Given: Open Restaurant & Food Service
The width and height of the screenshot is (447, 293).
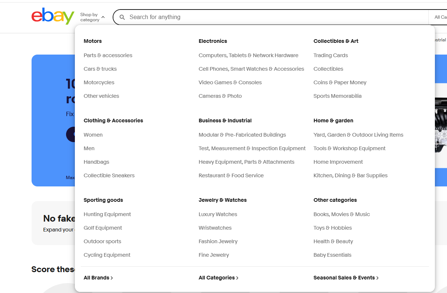Looking at the screenshot, I should tap(231, 175).
